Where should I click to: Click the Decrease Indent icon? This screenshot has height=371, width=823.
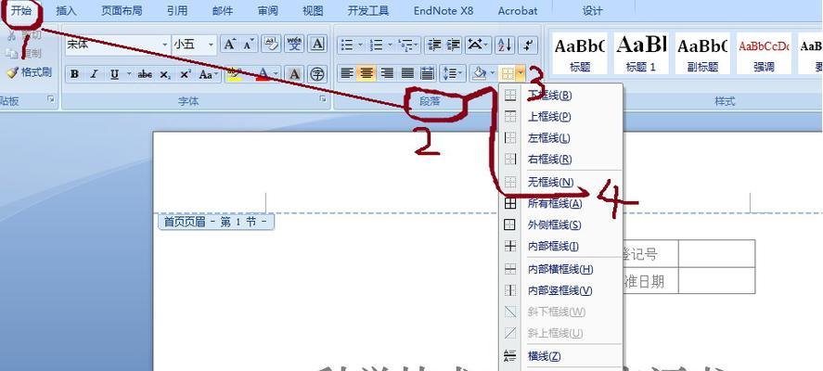tap(434, 45)
